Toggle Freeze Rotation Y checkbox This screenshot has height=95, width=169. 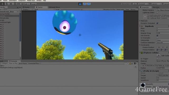pos(161,50)
